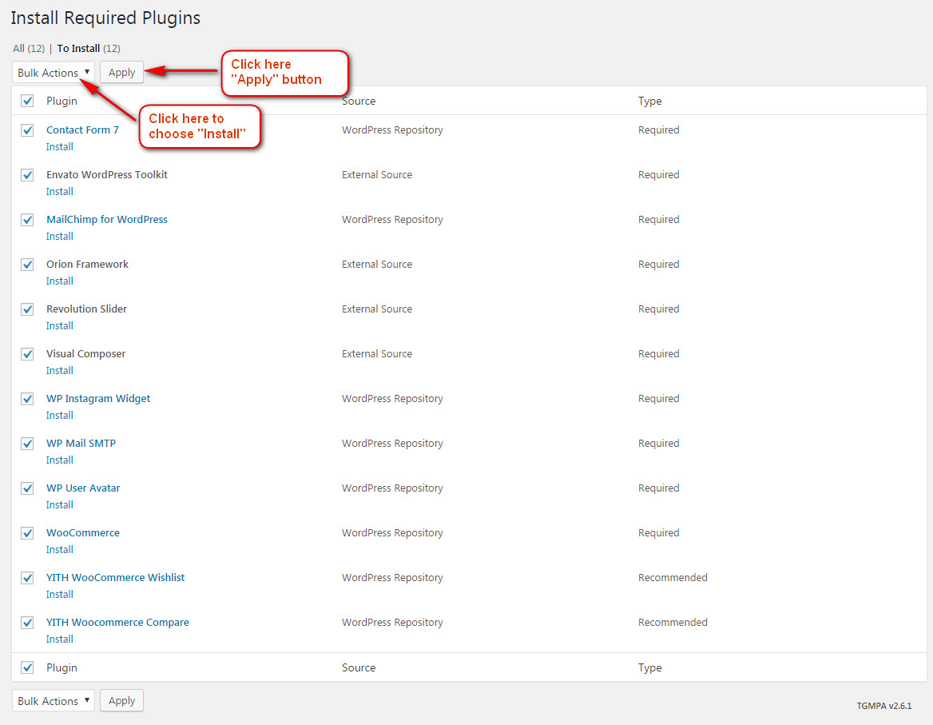Screen dimensions: 933x725
Task: Toggle the select-all checkbox in the table header
Action: click(27, 101)
